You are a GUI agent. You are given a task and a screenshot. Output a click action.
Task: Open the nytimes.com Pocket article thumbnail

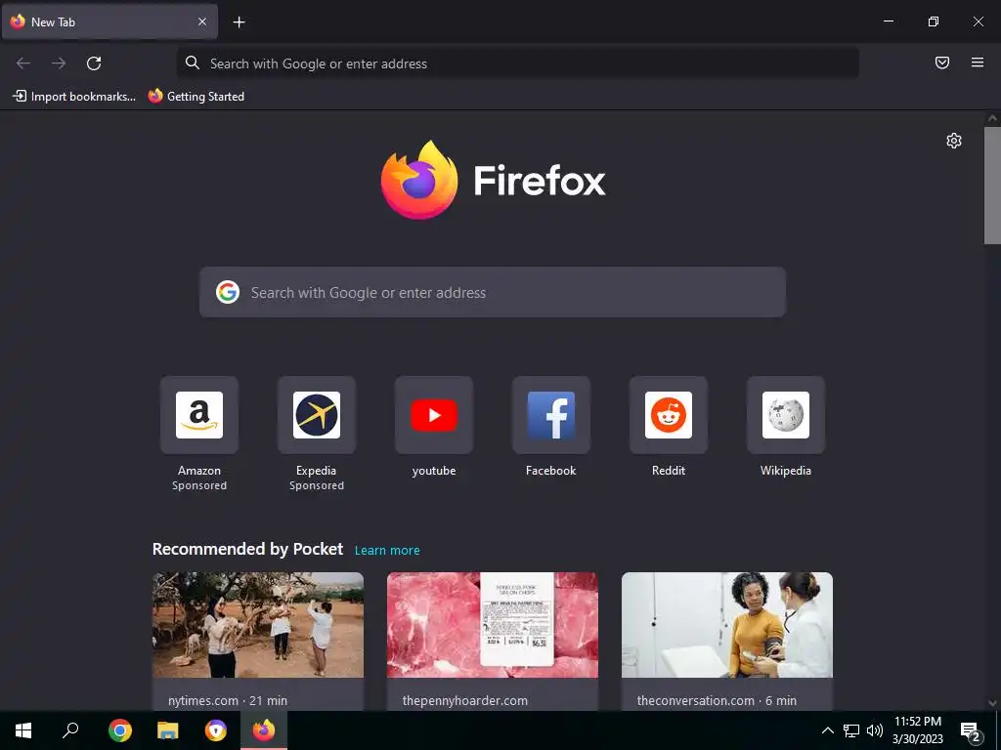tap(258, 625)
